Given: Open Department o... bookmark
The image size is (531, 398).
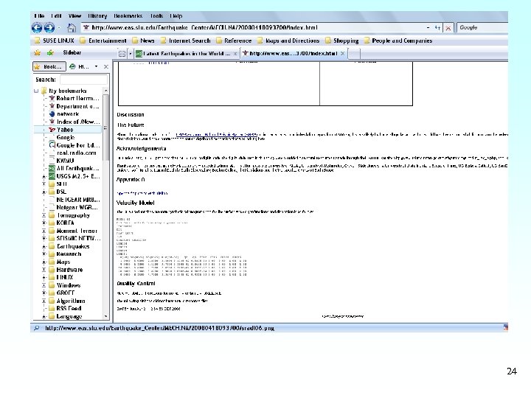Looking at the screenshot, I should pos(74,106).
